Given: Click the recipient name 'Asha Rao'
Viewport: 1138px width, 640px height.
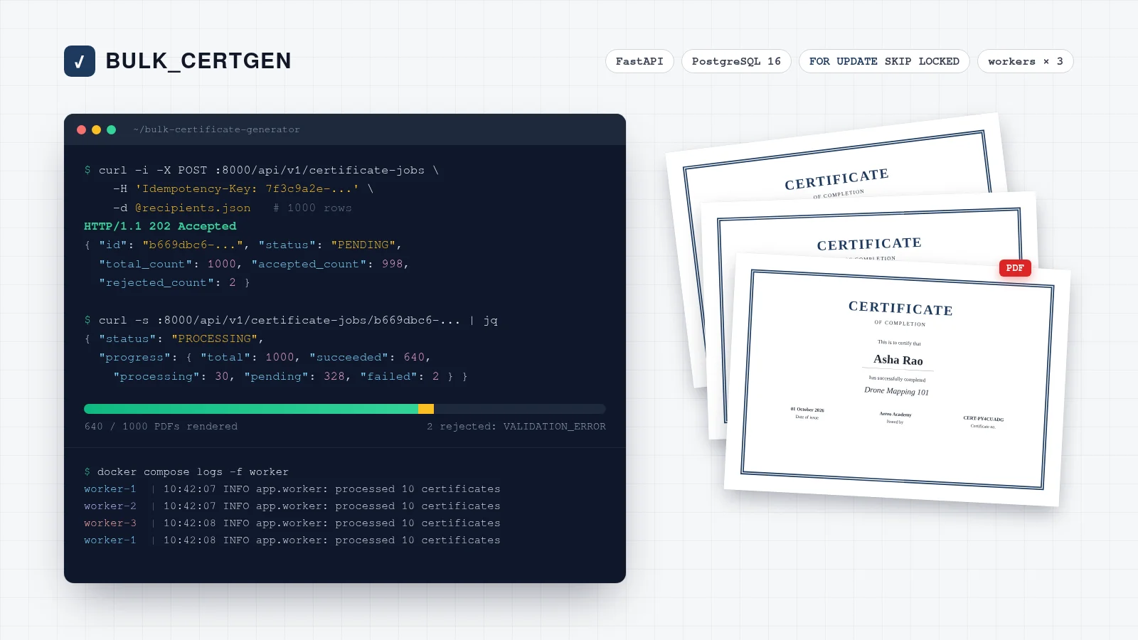Looking at the screenshot, I should 898,360.
